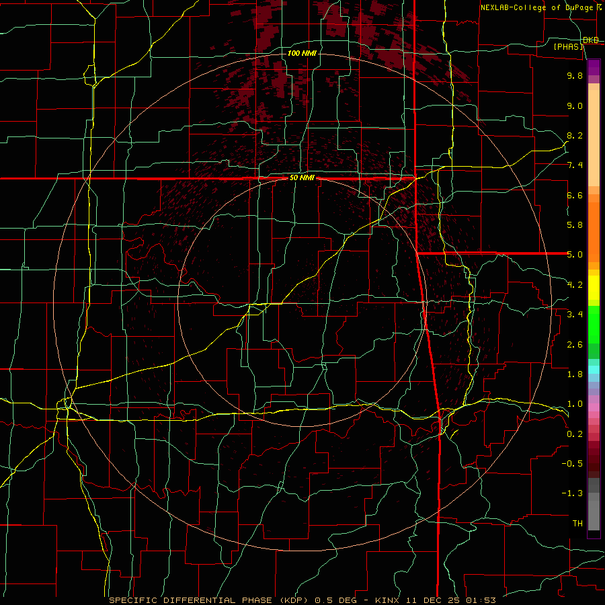Click the 0.2 scale value
Image resolution: width=605 pixels, height=605 pixels.
tap(575, 434)
